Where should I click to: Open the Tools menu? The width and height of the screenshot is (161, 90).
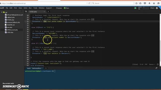(35, 8)
